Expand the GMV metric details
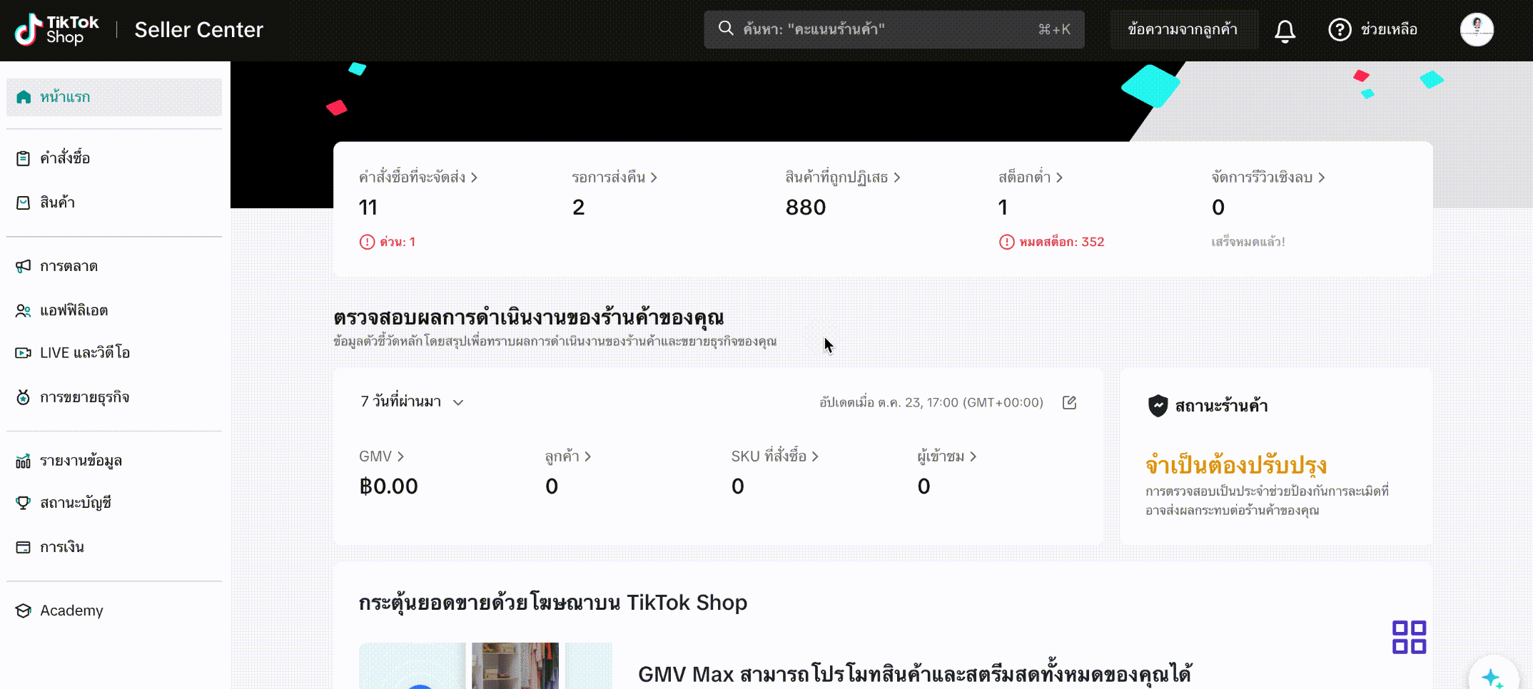This screenshot has width=1533, height=689. [x=380, y=456]
